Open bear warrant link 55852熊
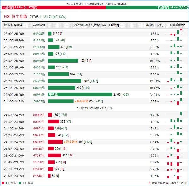The width and height of the screenshot is (189, 186). pyautogui.click(x=39, y=81)
